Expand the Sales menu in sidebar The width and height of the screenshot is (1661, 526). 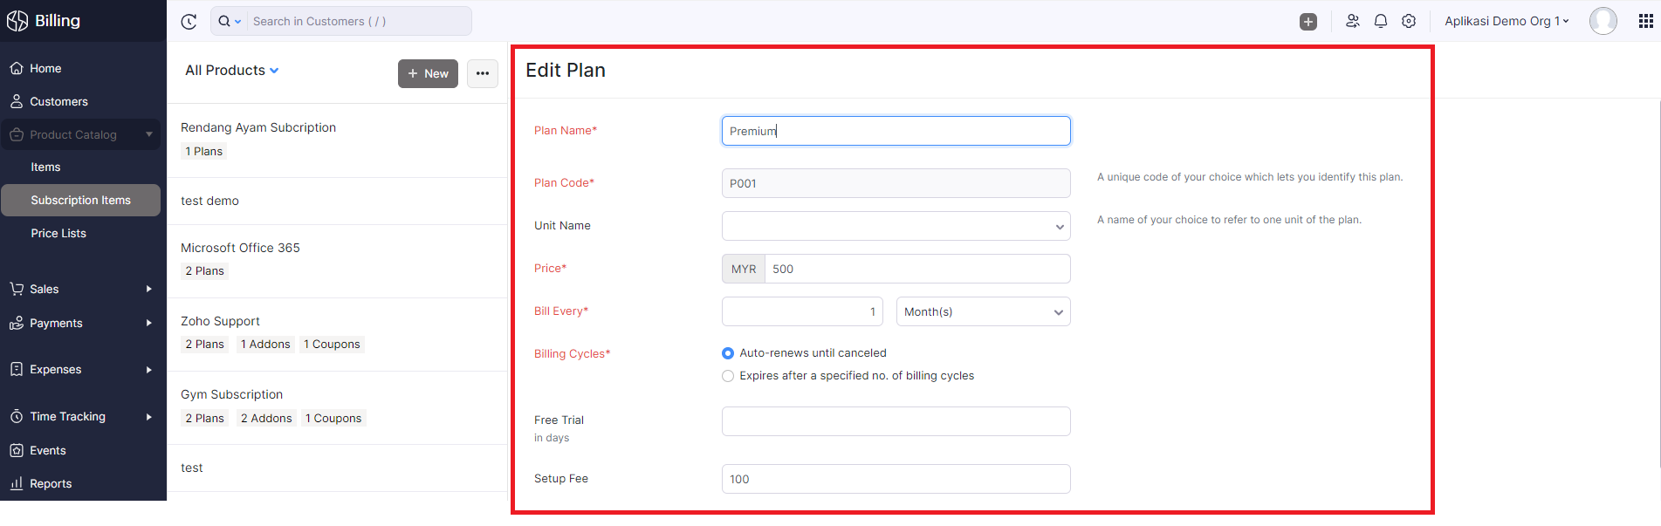pyautogui.click(x=80, y=289)
